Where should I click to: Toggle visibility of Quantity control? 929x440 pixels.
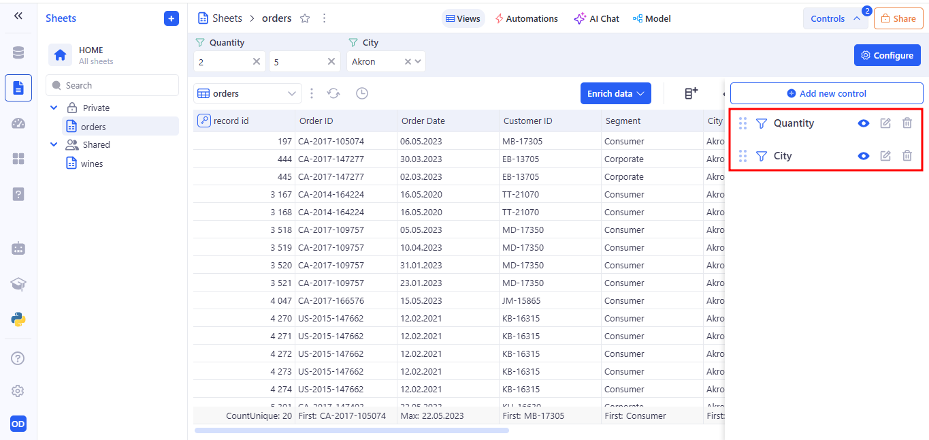click(x=863, y=123)
